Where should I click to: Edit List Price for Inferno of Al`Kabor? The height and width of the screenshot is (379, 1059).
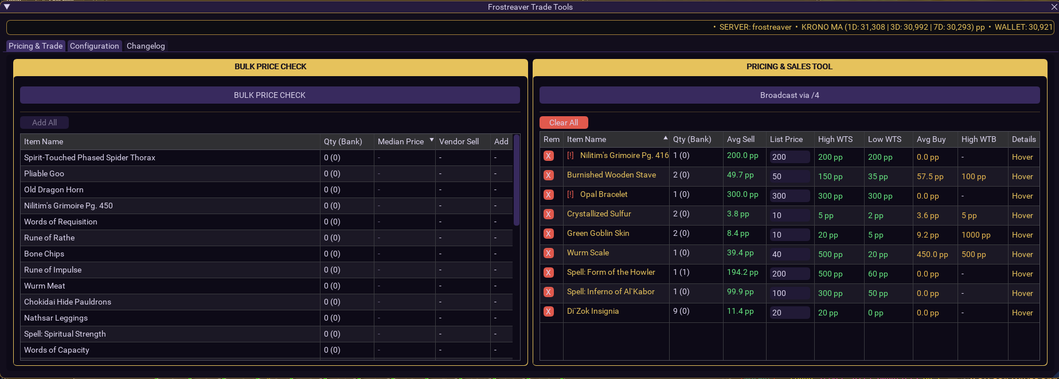coord(790,293)
